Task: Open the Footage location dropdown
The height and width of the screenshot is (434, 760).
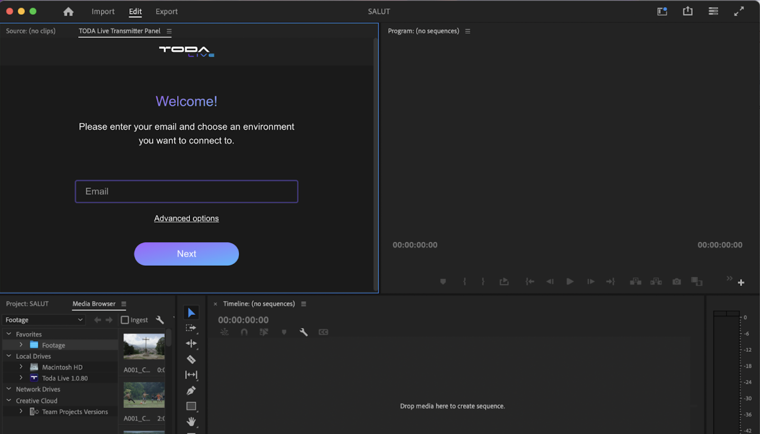Action: tap(44, 320)
